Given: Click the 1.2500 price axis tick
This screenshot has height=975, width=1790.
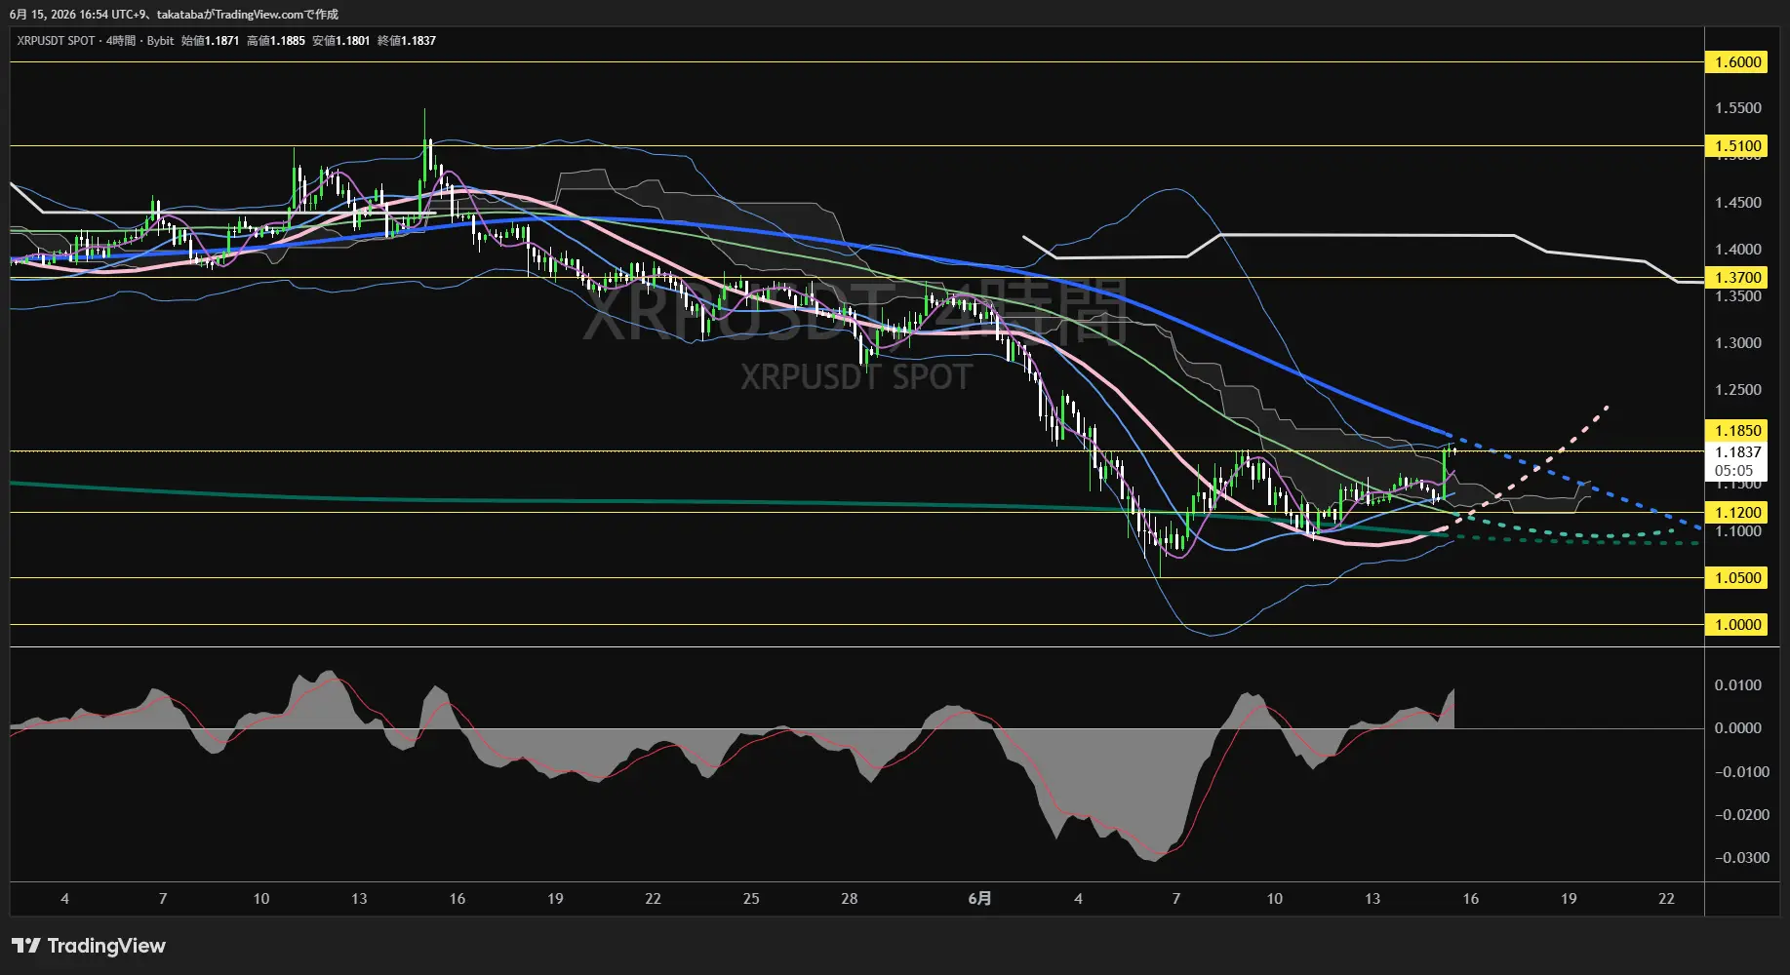Looking at the screenshot, I should click(1738, 390).
